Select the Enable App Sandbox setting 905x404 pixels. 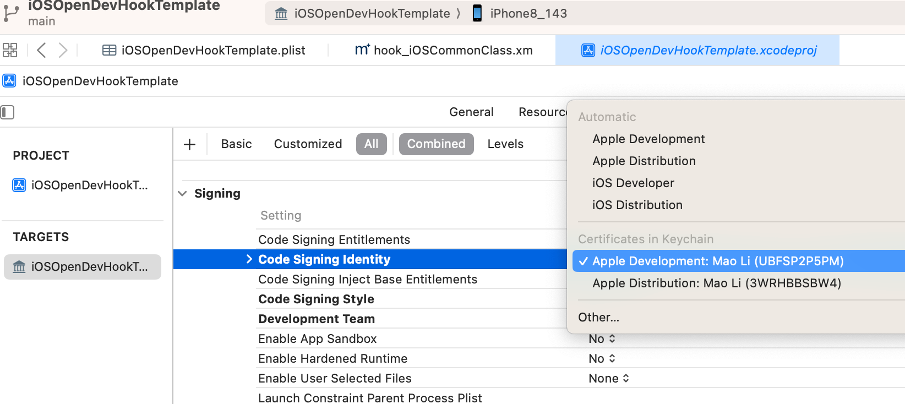click(318, 339)
